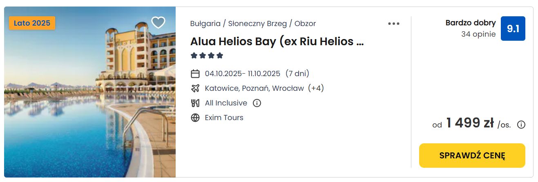Click the globe tour operator icon
The height and width of the screenshot is (182, 538).
tap(195, 118)
